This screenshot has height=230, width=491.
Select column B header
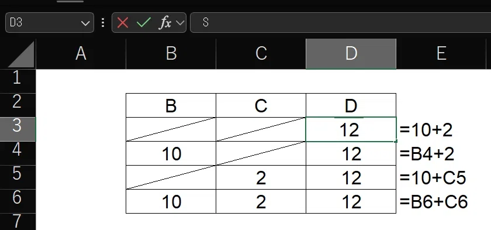click(171, 54)
